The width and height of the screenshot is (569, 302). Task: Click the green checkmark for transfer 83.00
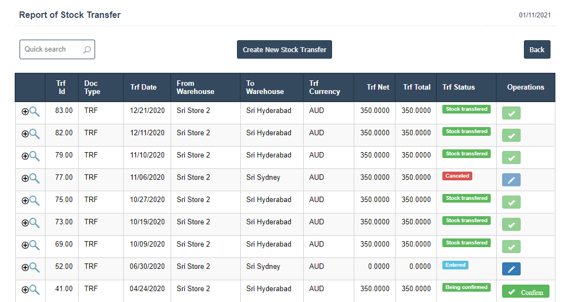coord(511,113)
